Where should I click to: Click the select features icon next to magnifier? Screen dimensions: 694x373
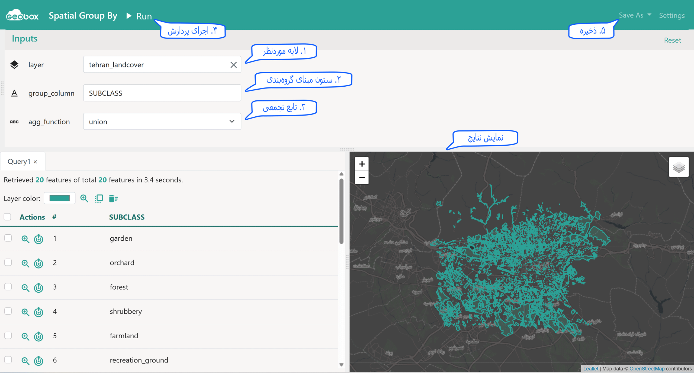pyautogui.click(x=99, y=198)
